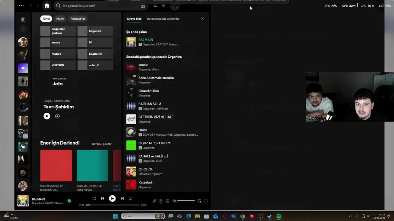Open the beatlerim shortcut tile
This screenshot has width=394, height=221.
coord(95,54)
